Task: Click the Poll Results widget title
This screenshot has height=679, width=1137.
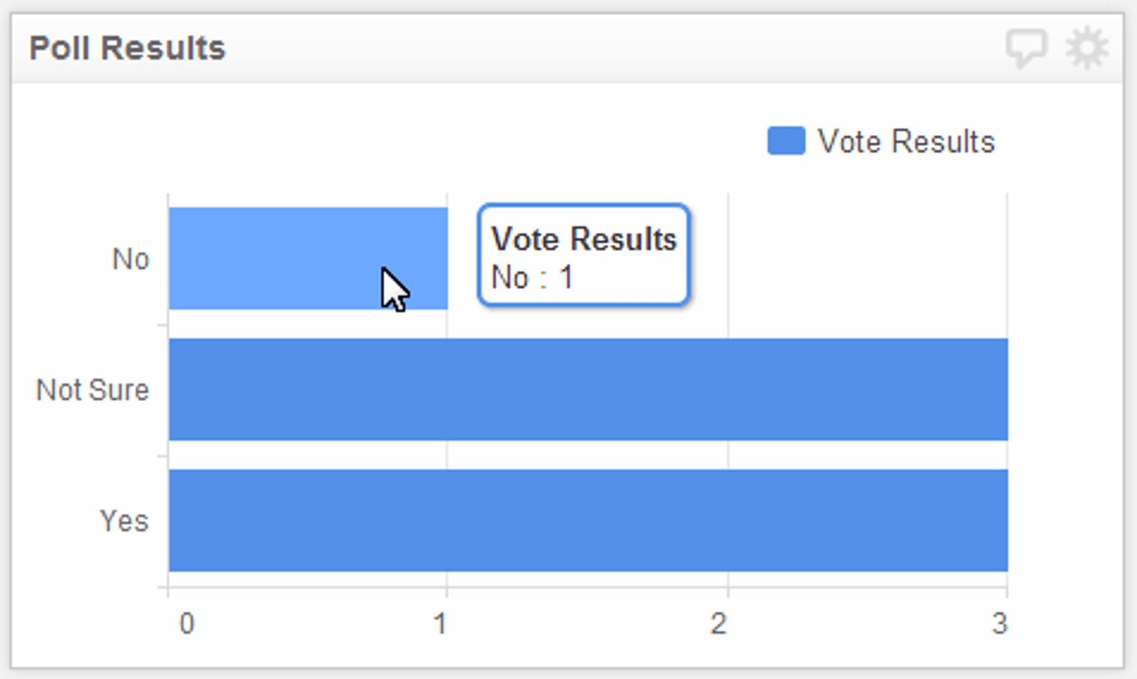Action: click(127, 48)
